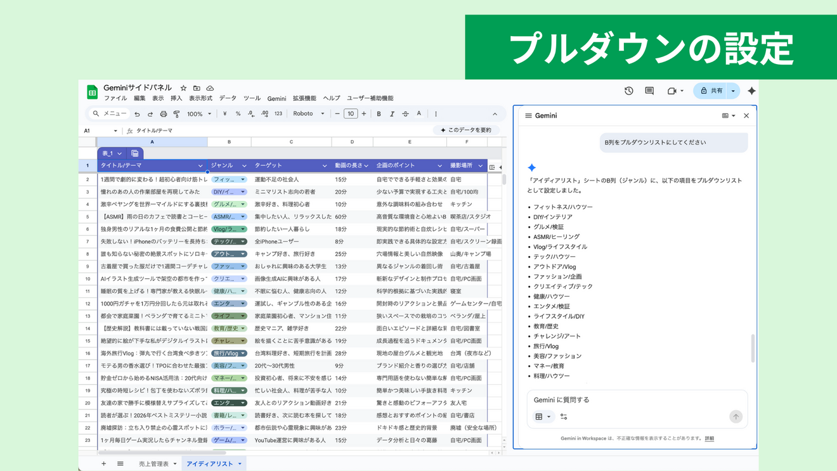
Task: Click the 共有 share button
Action: click(711, 91)
